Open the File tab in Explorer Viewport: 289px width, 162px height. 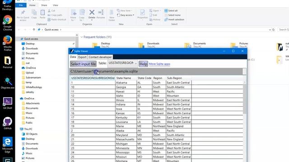pyautogui.click(x=21, y=5)
